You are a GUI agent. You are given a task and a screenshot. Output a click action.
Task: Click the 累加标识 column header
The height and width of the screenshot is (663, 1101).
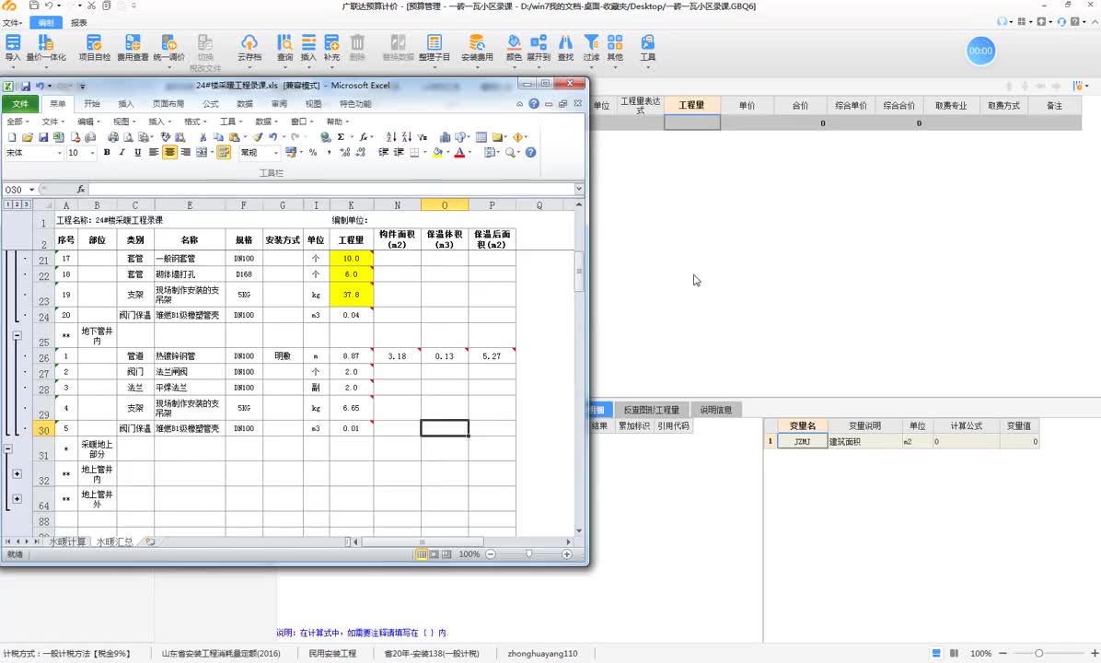(633, 425)
